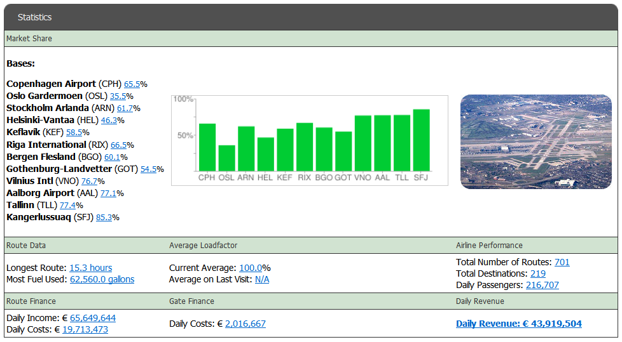Screen dimensions: 622x342
Task: Open Stockholm Arlanda 61.7 share link
Action: (125, 109)
